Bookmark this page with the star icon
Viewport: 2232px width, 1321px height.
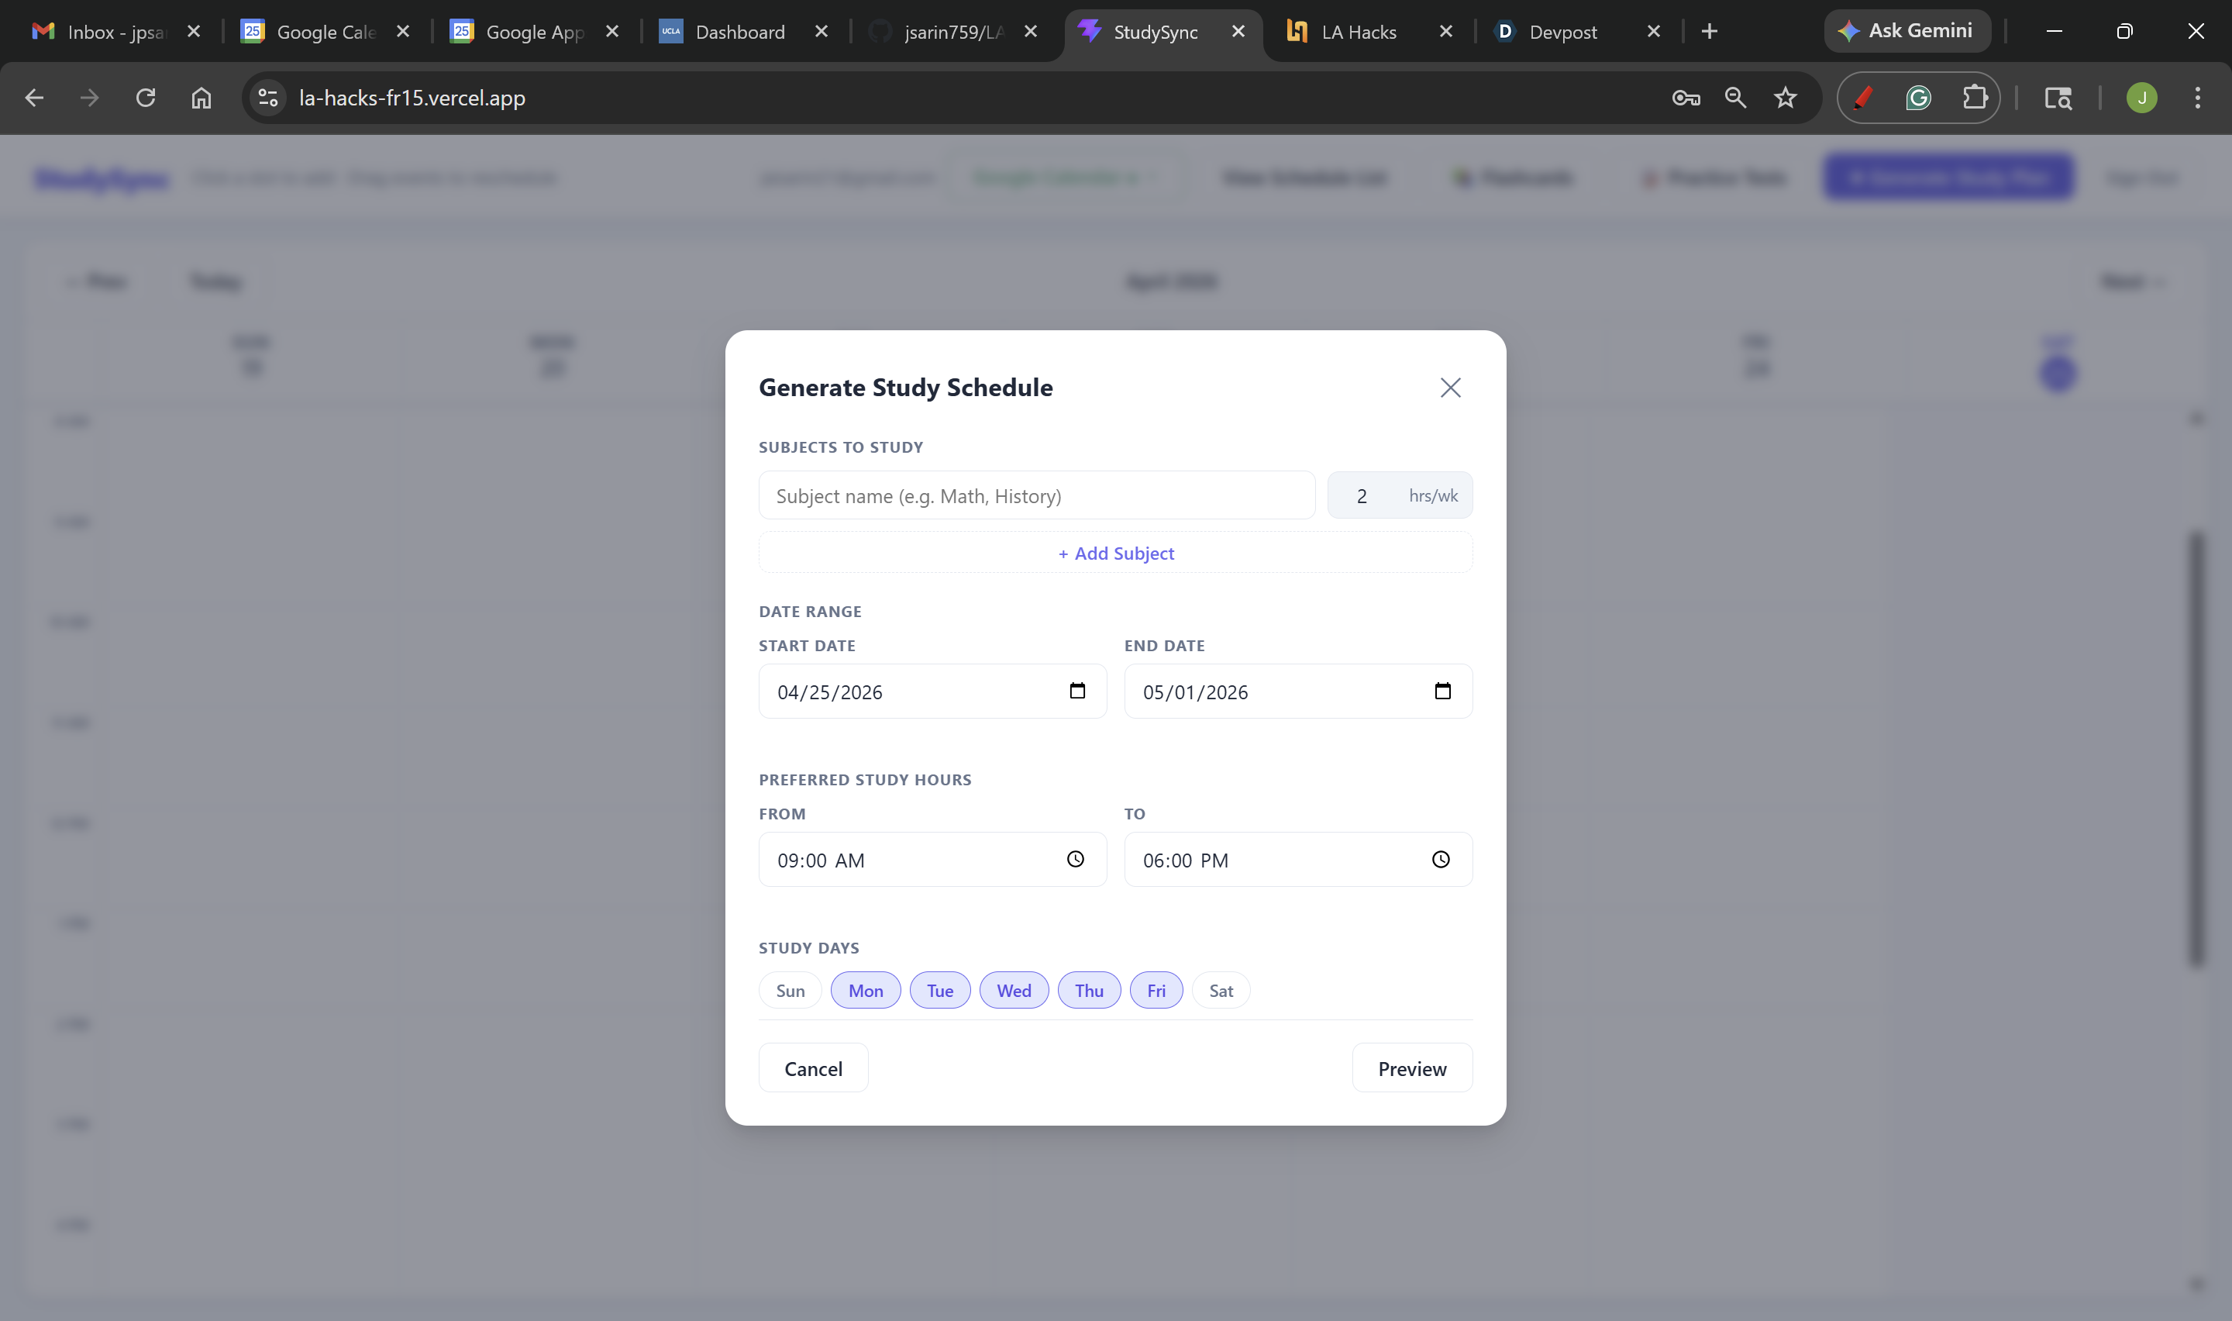point(1785,98)
